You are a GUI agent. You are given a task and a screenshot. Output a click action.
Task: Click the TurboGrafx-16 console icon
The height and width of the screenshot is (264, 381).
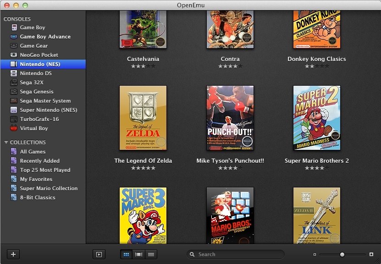click(14, 119)
